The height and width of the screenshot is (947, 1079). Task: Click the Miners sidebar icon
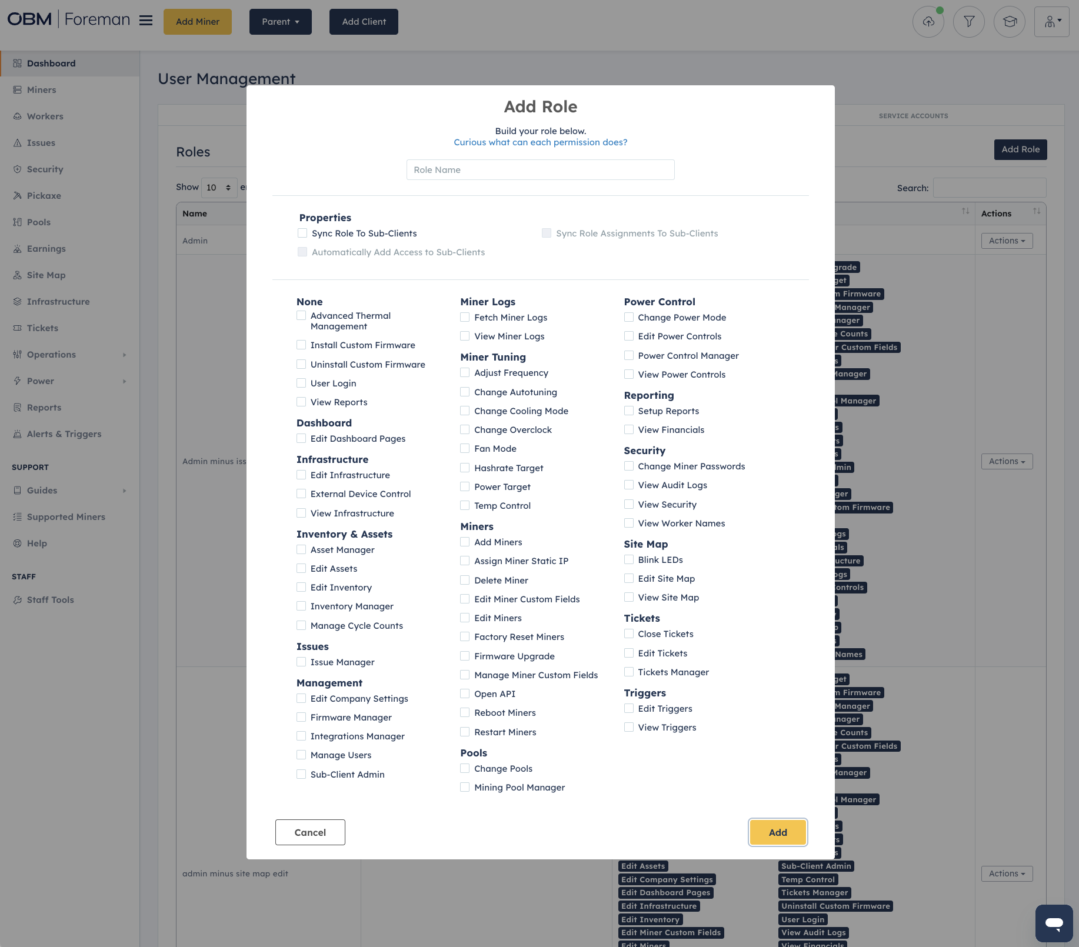17,90
